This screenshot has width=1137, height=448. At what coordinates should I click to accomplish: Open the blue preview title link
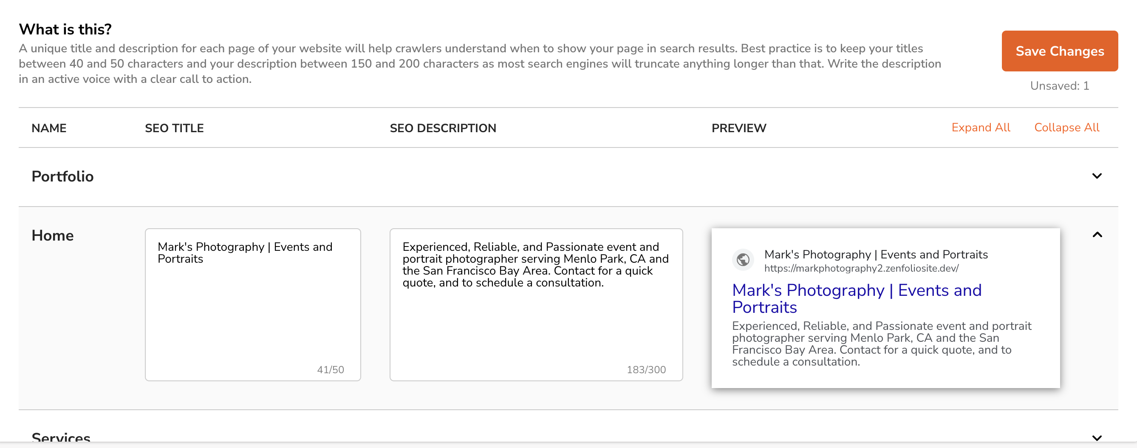pos(856,298)
